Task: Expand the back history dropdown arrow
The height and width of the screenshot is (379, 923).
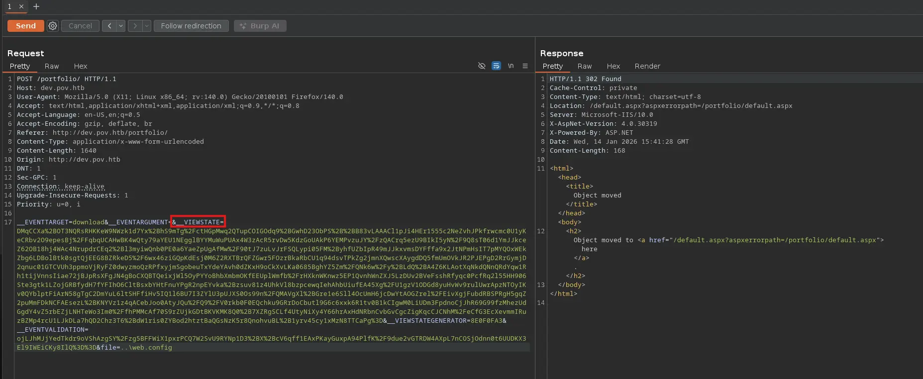Action: pyautogui.click(x=121, y=26)
